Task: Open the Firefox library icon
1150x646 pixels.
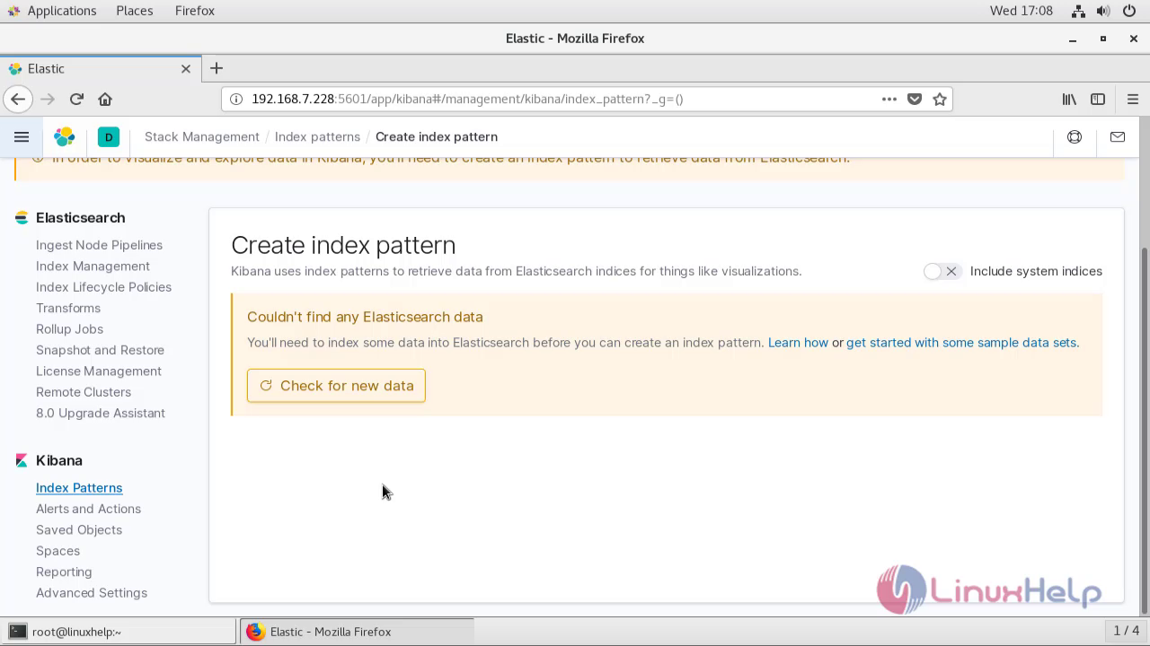Action: tap(1069, 99)
